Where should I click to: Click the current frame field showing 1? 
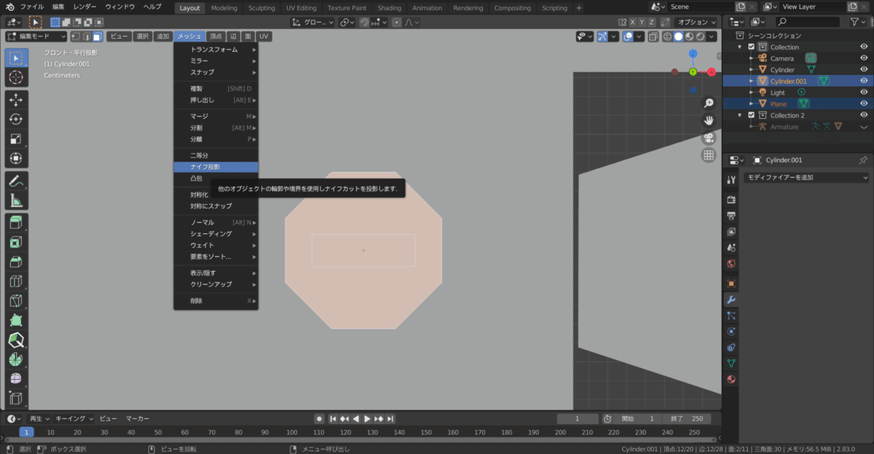[578, 418]
